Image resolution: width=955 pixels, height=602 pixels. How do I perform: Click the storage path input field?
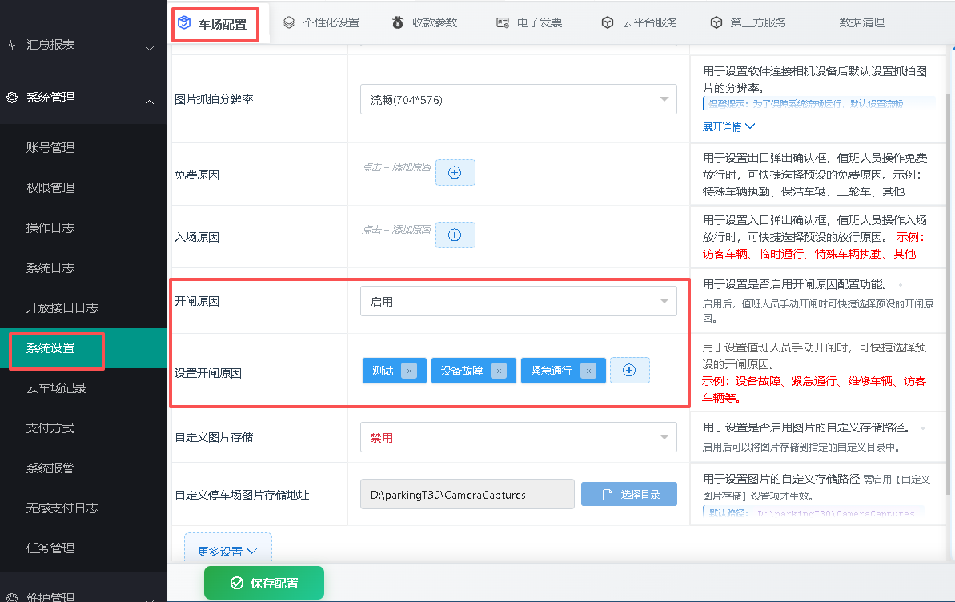click(467, 494)
